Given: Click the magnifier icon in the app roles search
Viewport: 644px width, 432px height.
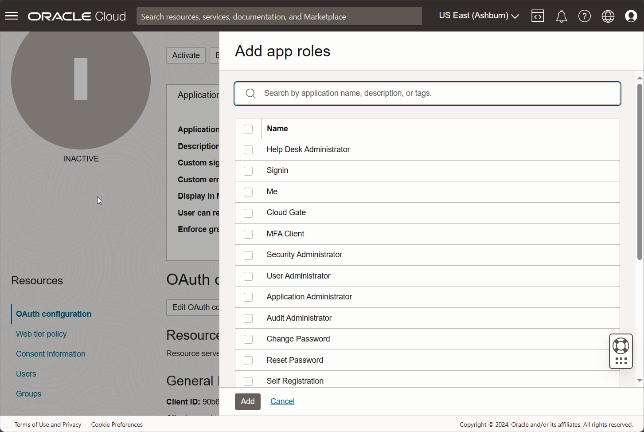Looking at the screenshot, I should point(250,93).
